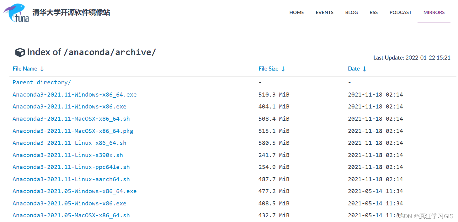Go to Parent directory/
Image resolution: width=458 pixels, height=222 pixels.
pos(42,82)
